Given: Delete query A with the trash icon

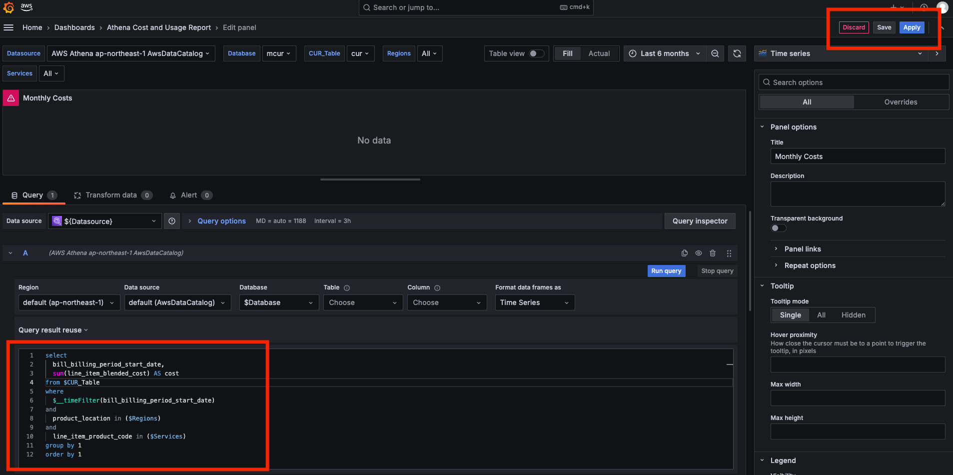Looking at the screenshot, I should (x=713, y=253).
